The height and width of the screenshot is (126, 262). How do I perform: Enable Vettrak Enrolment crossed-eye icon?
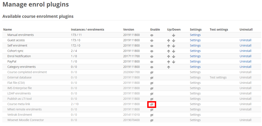[x=152, y=115]
